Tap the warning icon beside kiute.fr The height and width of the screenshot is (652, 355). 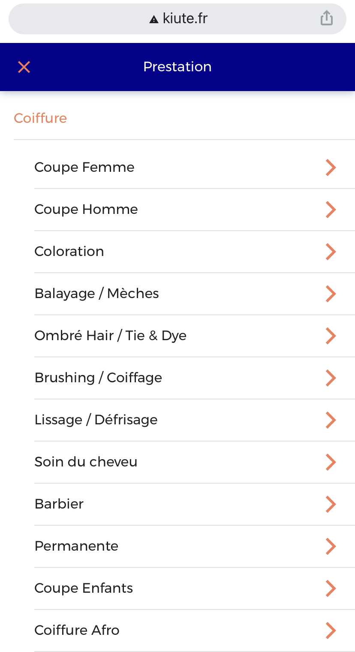(x=153, y=19)
